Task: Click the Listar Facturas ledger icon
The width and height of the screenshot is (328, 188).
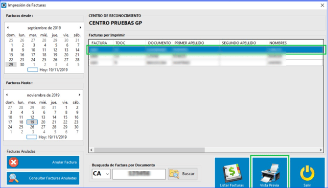Action: (x=232, y=173)
